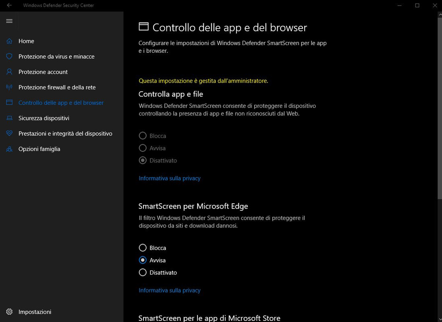
Task: Click the page title window icon
Action: point(143,27)
